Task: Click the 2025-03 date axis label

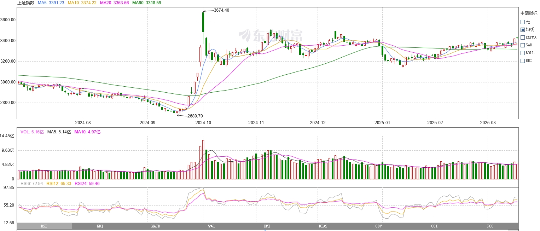Action: pyautogui.click(x=488, y=123)
